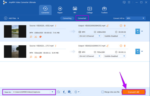Click compress icon for VID20220502084252.mp4 output
This screenshot has width=150, height=96.
[125, 26]
